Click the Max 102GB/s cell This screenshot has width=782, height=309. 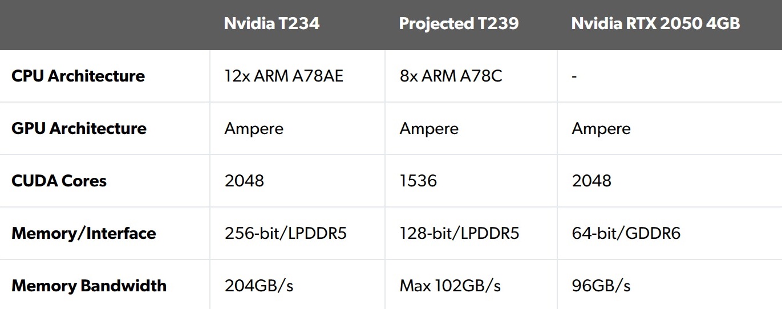pos(450,286)
